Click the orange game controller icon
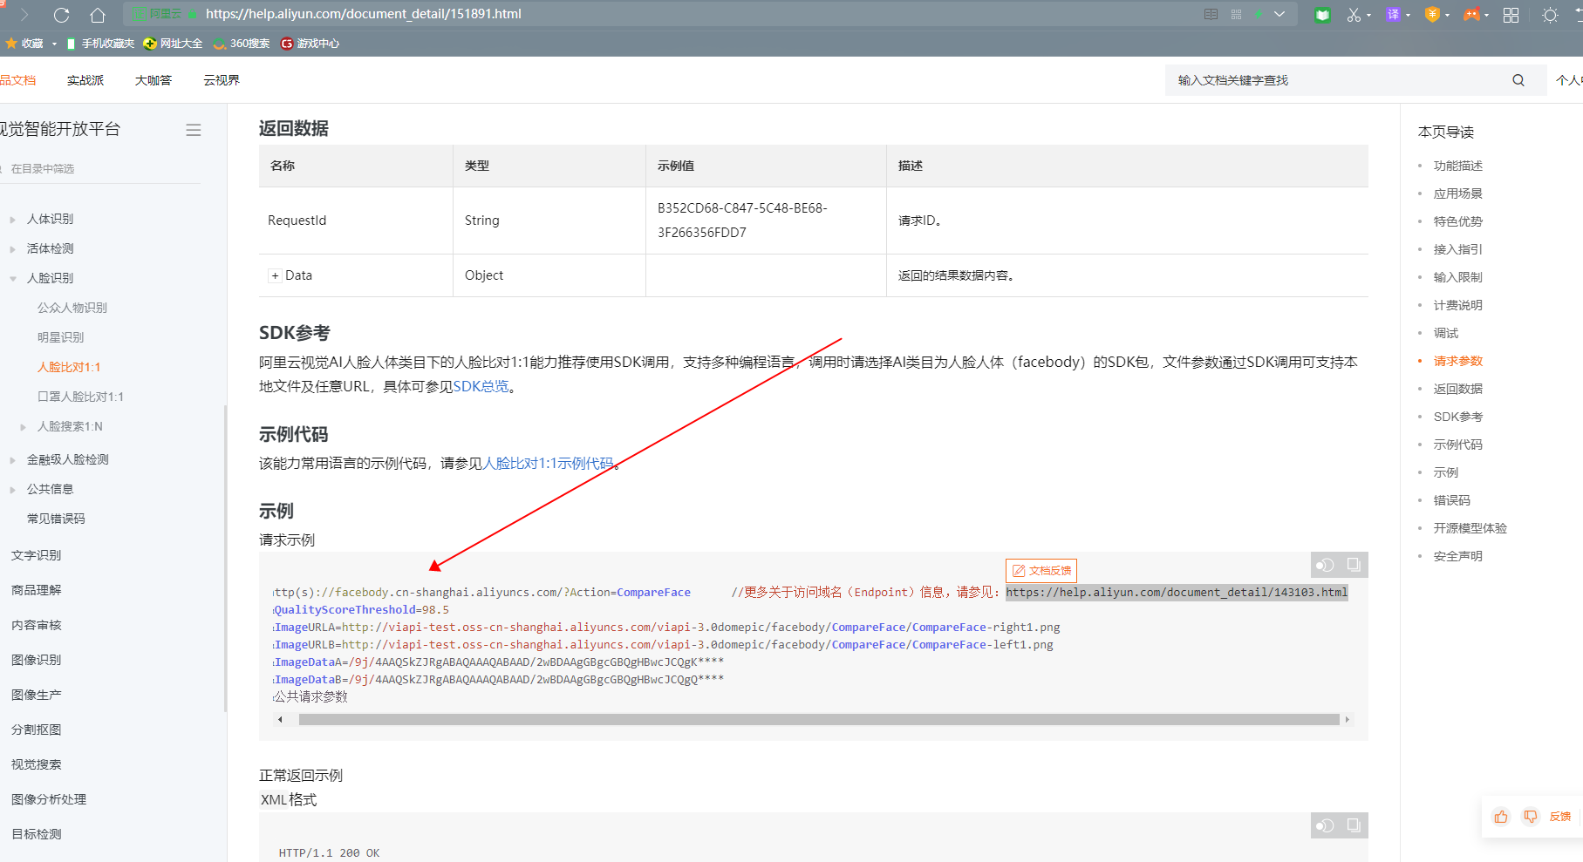 [1471, 15]
